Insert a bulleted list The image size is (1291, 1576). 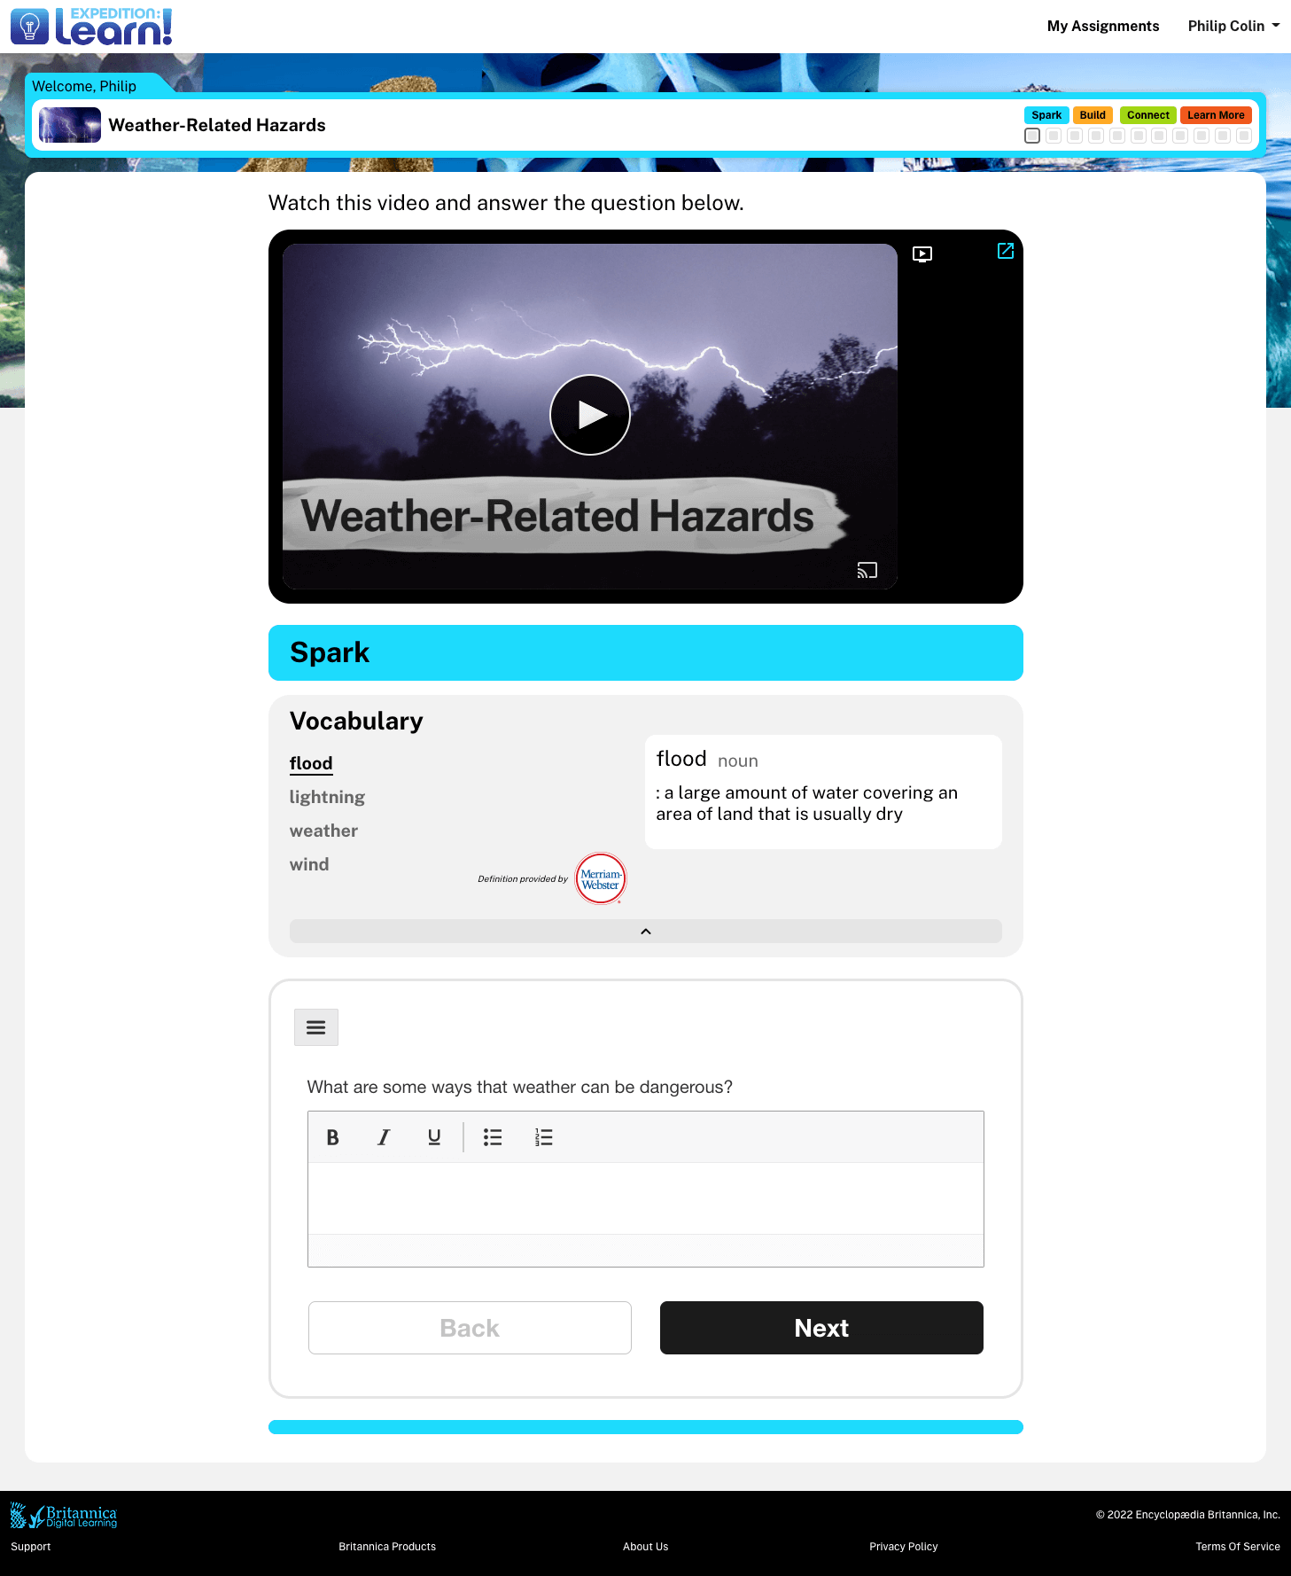[x=493, y=1137]
